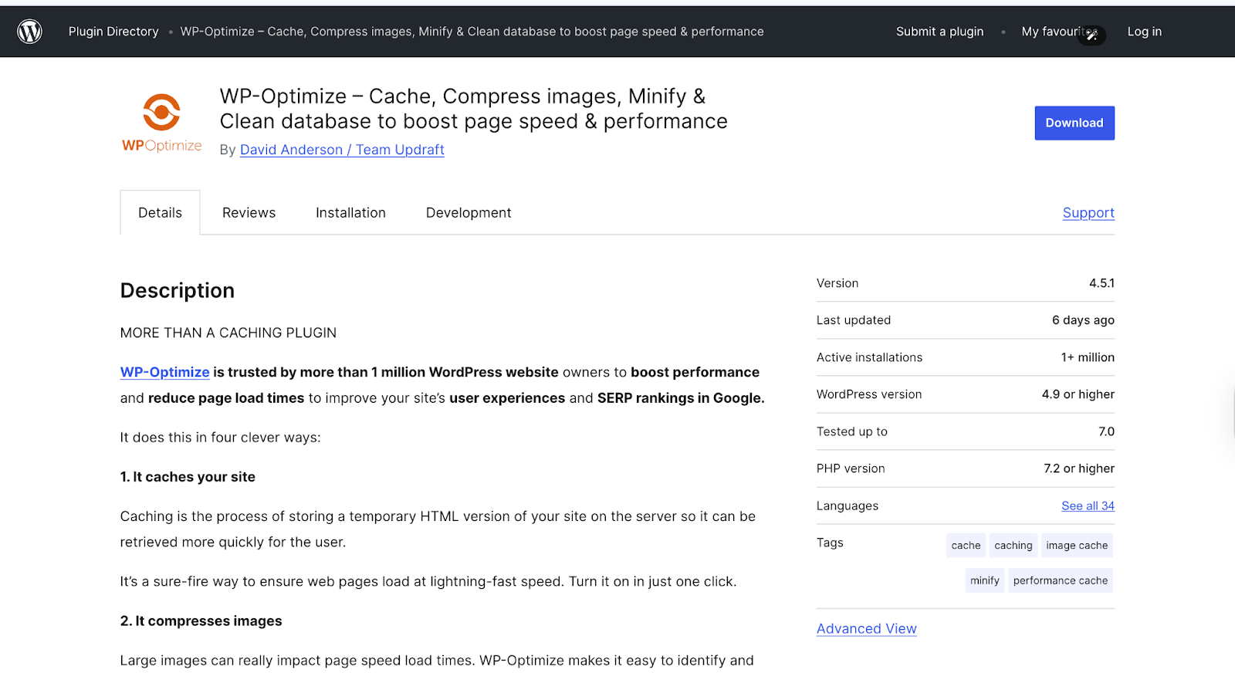Click the Description heading
The height and width of the screenshot is (673, 1235).
pos(178,290)
